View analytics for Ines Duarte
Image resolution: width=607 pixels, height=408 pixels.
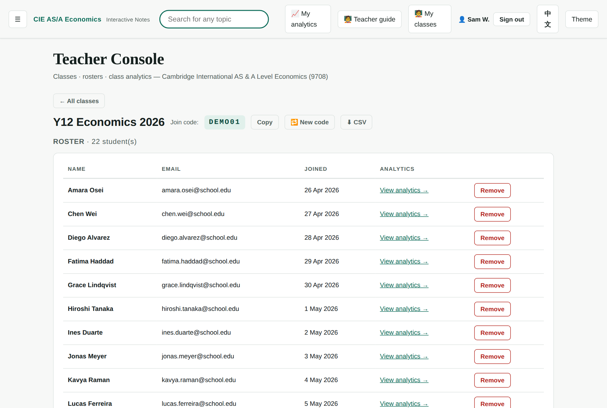pos(404,333)
